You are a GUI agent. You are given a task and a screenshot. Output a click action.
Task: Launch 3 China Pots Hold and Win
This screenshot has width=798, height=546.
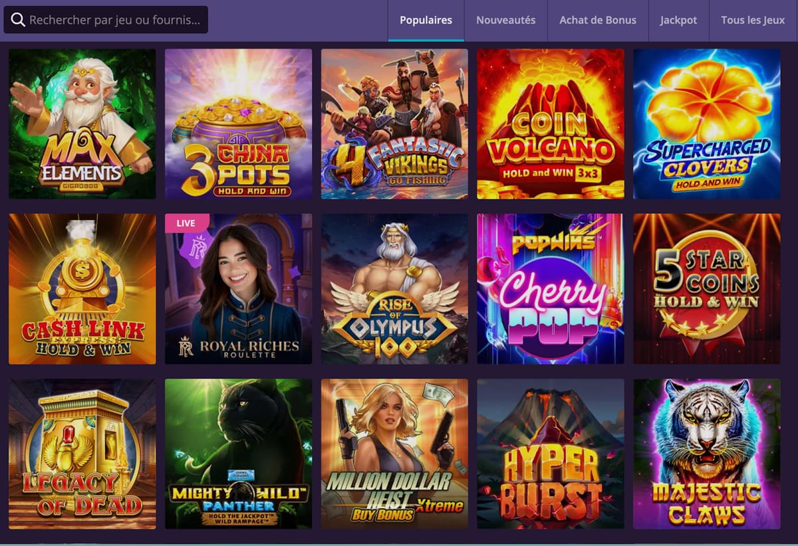tap(238, 124)
